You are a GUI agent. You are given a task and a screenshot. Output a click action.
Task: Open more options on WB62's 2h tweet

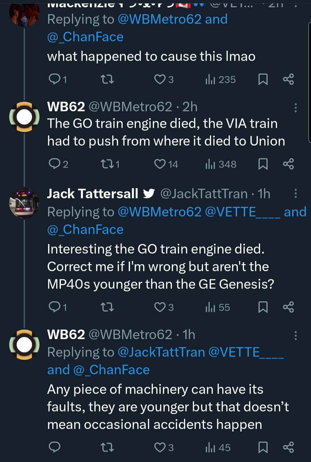tap(295, 107)
